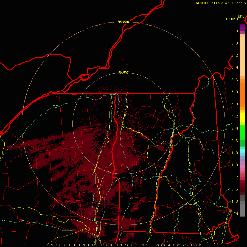The image size is (247, 247).
Task: Click the purple band topping the color bar
Action: tap(242, 27)
